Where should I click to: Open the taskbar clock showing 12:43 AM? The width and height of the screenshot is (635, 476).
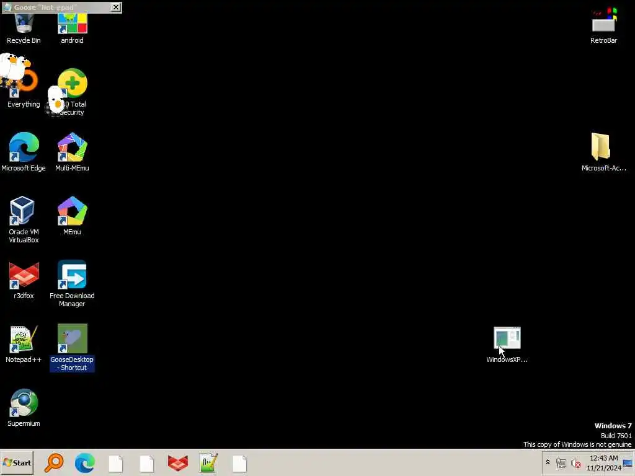click(603, 462)
